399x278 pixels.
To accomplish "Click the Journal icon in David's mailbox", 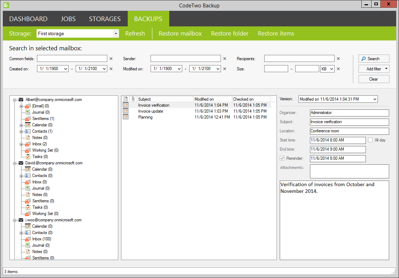I will pos(28,188).
